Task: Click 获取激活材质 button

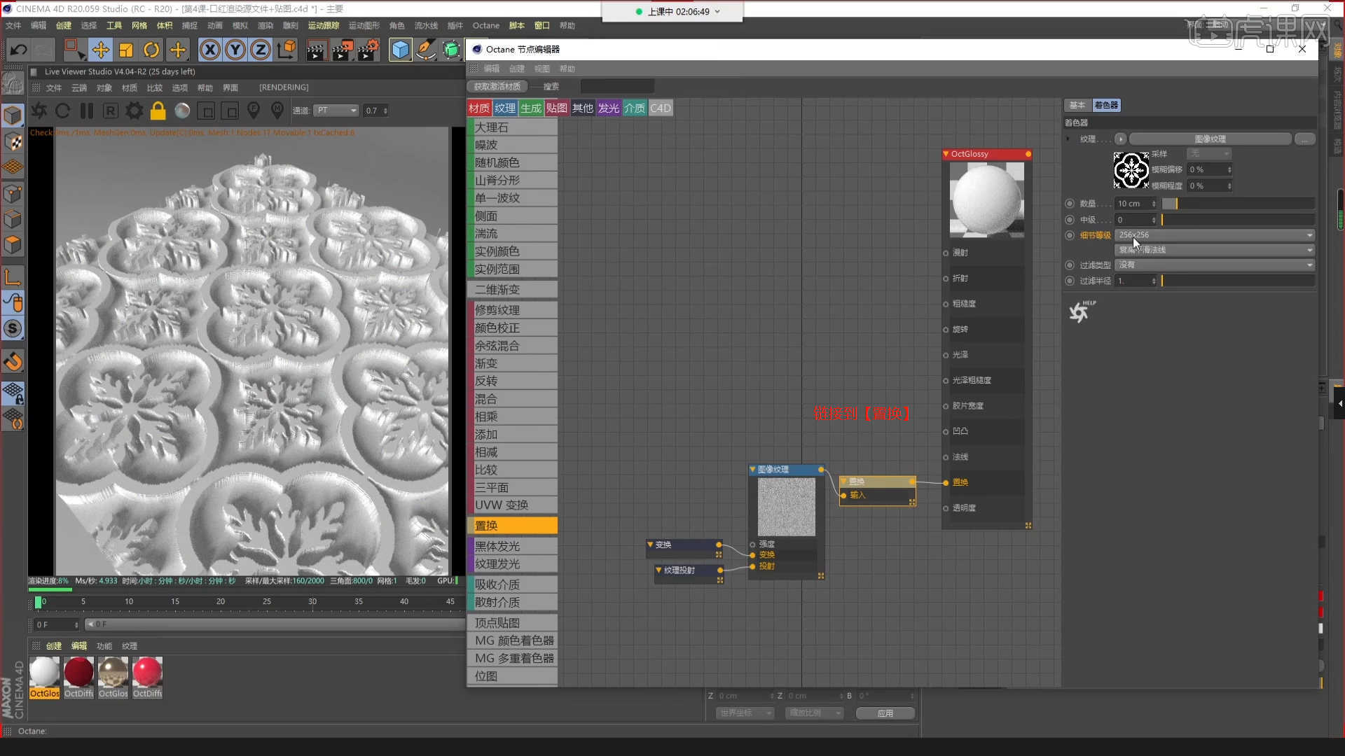Action: (x=497, y=87)
